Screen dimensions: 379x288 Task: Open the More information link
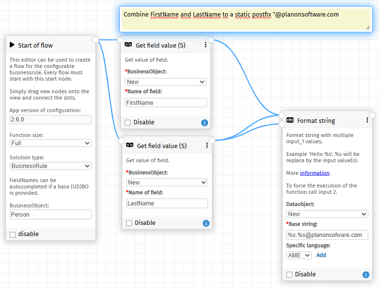point(315,173)
